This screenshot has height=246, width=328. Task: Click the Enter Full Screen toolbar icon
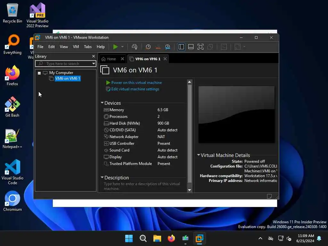click(x=201, y=47)
